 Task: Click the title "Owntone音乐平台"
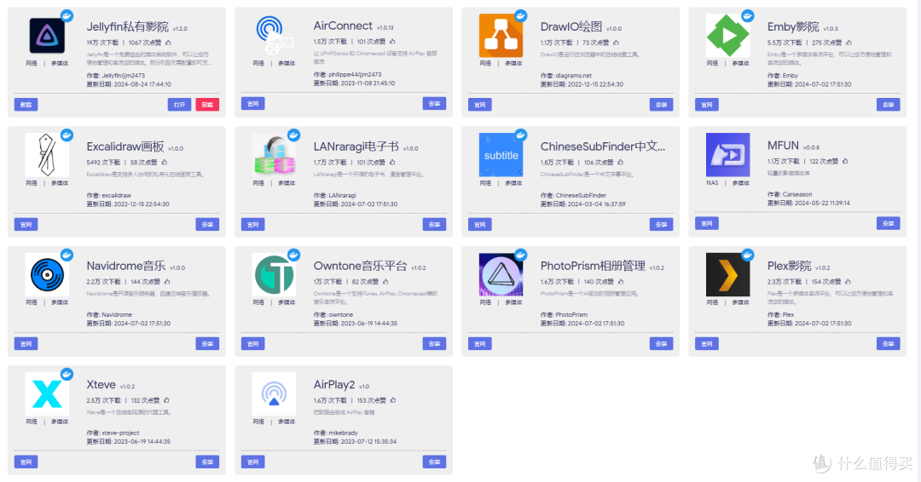360,267
